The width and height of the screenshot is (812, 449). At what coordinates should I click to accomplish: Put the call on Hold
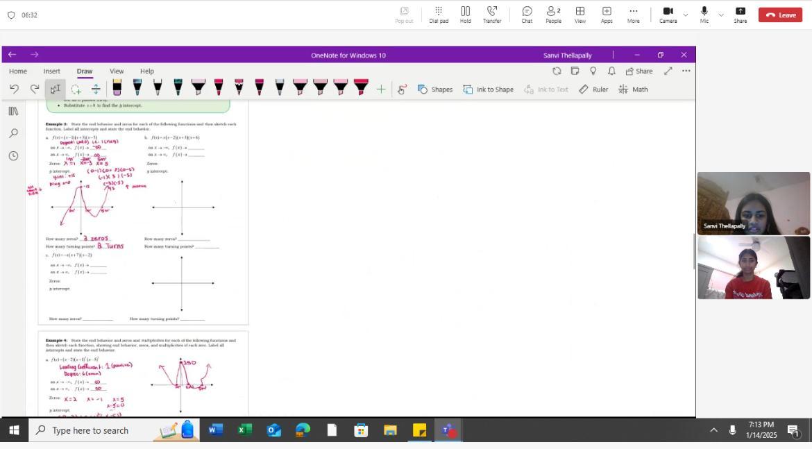[x=465, y=15]
